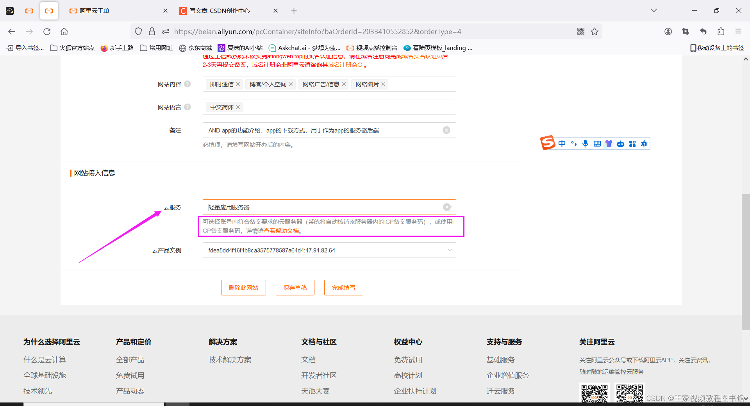This screenshot has width=750, height=406.
Task: Open 常用网址 bookmark folder
Action: tap(156, 48)
